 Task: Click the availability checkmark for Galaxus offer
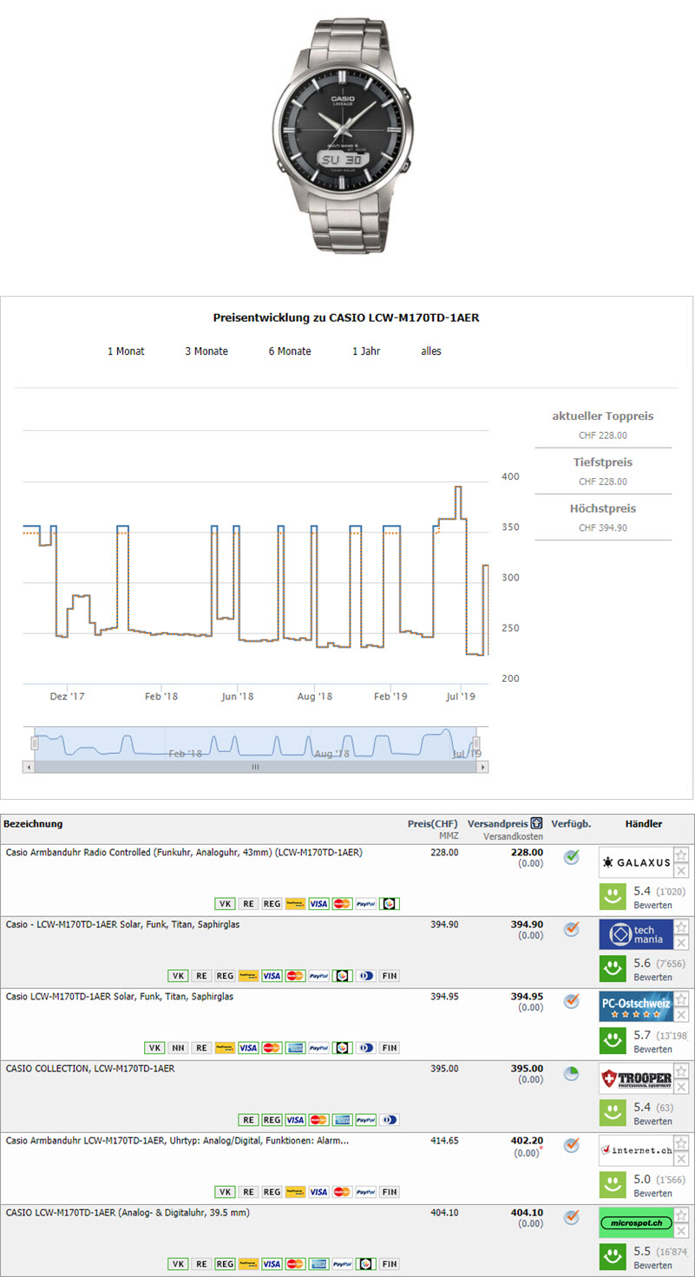coord(571,857)
